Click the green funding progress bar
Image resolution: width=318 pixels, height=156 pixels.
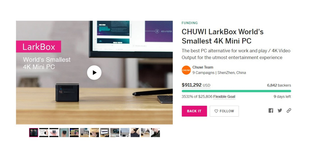click(x=236, y=91)
